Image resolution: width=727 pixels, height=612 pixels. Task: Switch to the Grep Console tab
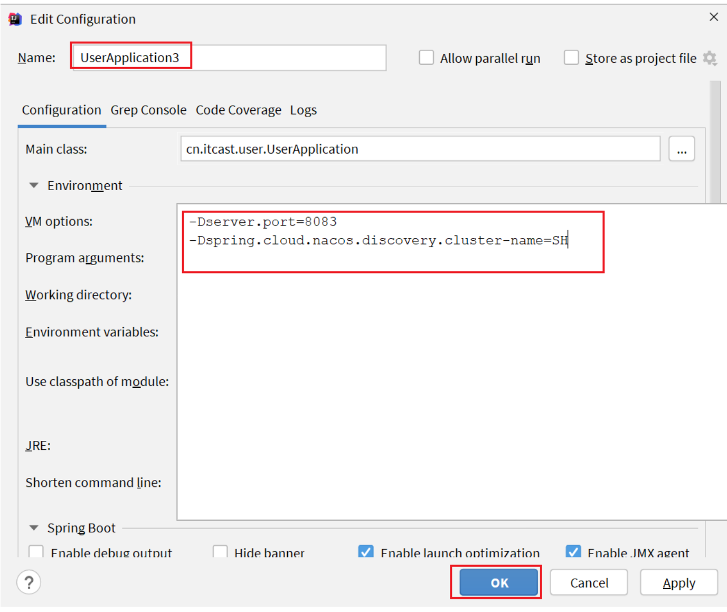coord(148,110)
